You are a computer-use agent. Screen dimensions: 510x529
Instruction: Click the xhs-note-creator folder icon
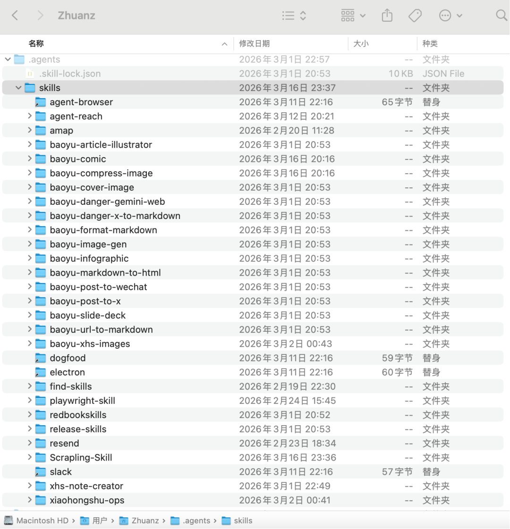point(41,486)
